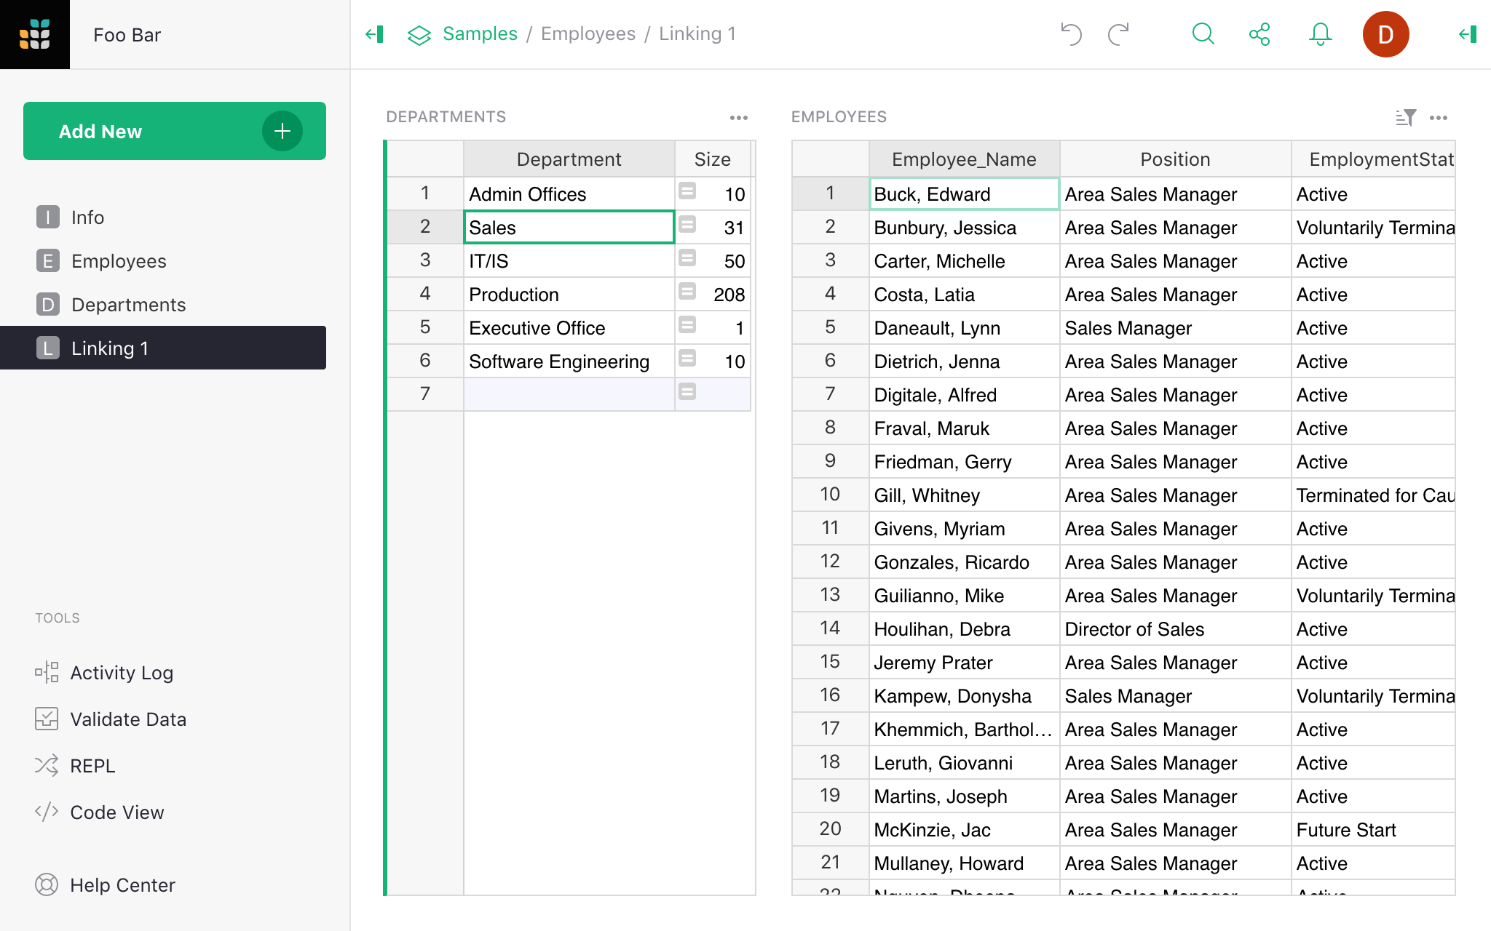Expand the row expander for Sales department
The height and width of the screenshot is (931, 1491).
pos(687,228)
